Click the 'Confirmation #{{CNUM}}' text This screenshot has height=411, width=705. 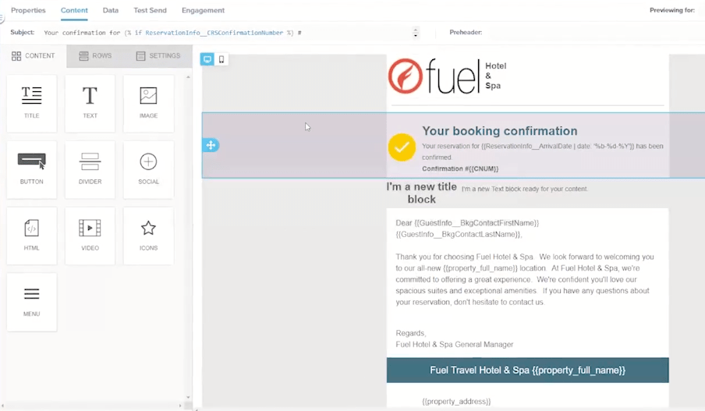pos(460,168)
